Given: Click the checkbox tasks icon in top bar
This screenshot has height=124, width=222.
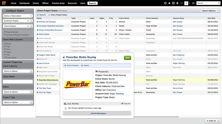Looking at the screenshot, I should [x=173, y=3].
